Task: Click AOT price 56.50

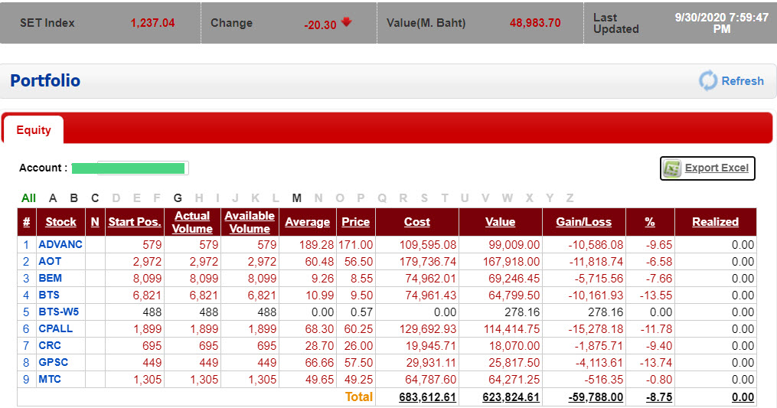Action: (358, 262)
